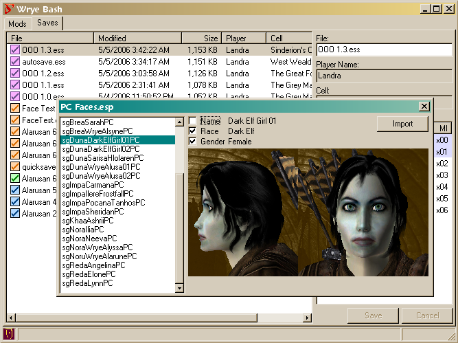Viewport: 458px width, 343px height.
Task: Switch to the Mods tab
Action: 17,23
